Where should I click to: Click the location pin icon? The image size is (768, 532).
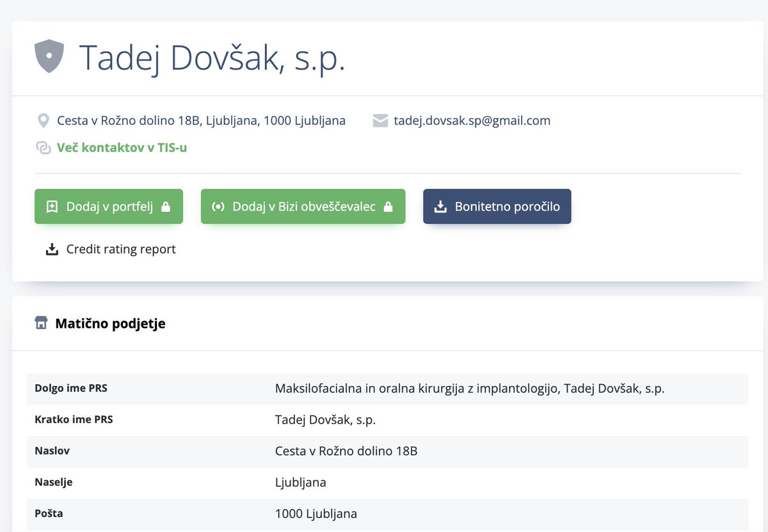pyautogui.click(x=44, y=120)
